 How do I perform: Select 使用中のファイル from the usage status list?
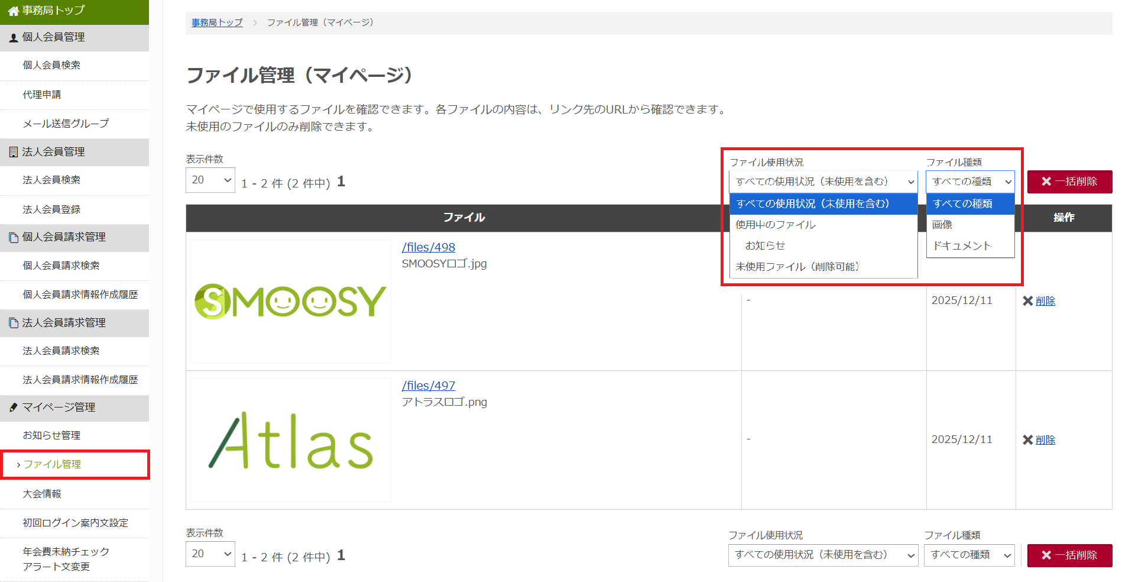tap(774, 225)
